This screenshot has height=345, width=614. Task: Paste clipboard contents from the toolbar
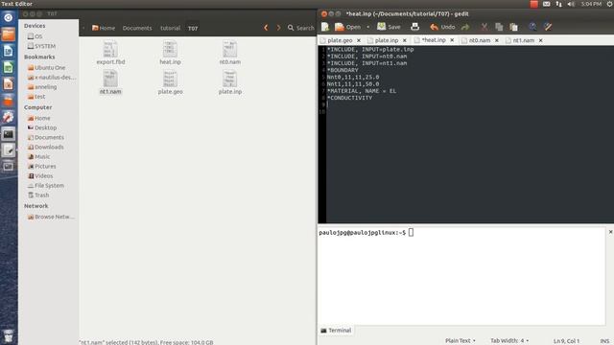pos(514,27)
